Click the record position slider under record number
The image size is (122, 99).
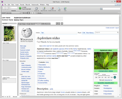tap(13, 9)
